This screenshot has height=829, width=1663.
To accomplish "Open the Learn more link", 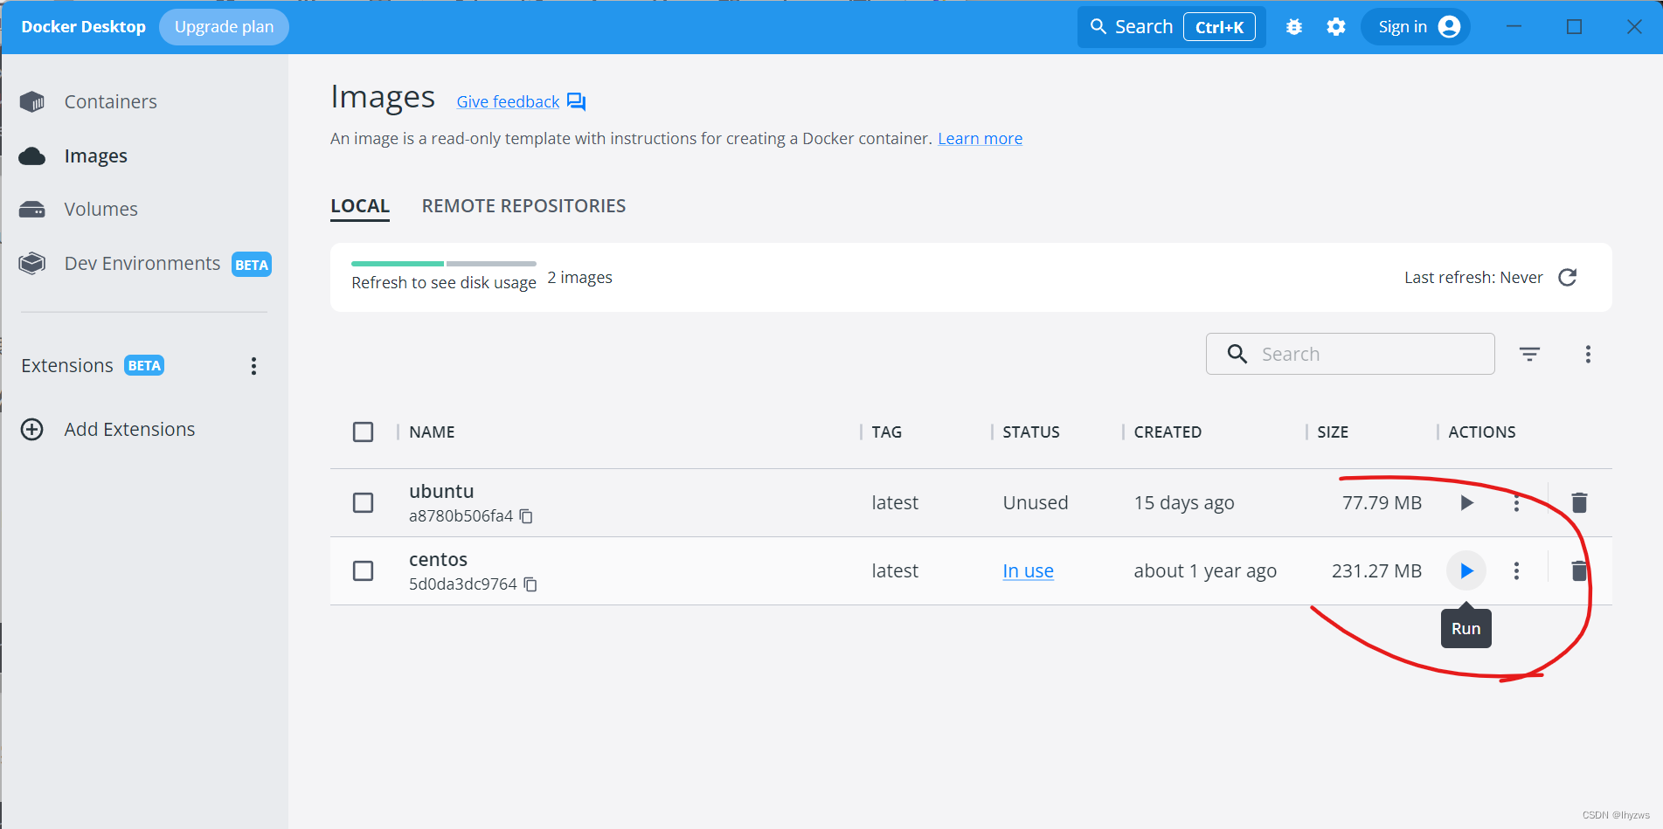I will click(980, 139).
